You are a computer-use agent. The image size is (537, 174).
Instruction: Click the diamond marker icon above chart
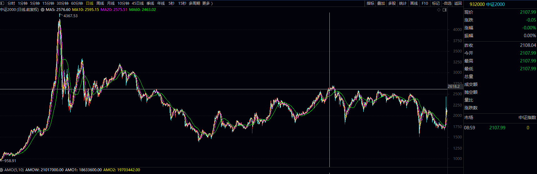pos(439,10)
